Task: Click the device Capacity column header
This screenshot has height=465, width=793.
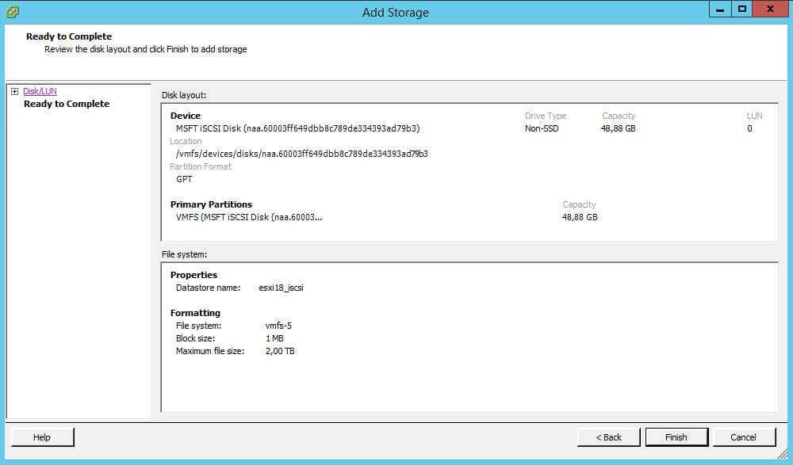Action: [619, 116]
